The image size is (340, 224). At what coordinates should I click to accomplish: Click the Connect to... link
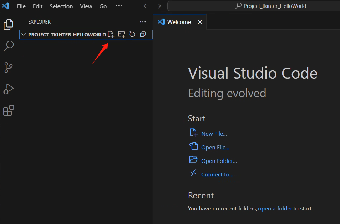[217, 174]
